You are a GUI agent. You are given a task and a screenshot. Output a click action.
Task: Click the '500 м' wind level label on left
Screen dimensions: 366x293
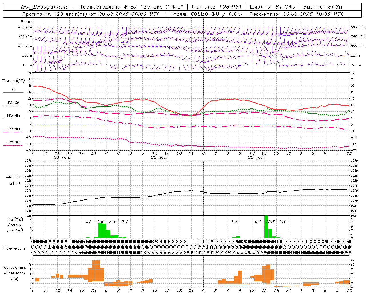coord(27,56)
